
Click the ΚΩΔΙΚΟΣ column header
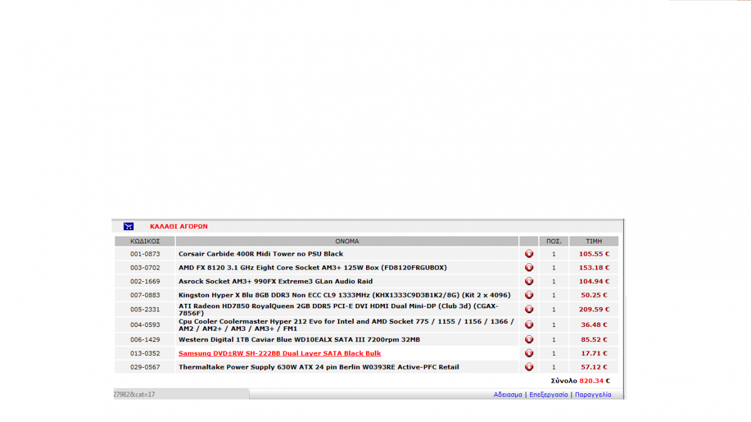click(145, 241)
